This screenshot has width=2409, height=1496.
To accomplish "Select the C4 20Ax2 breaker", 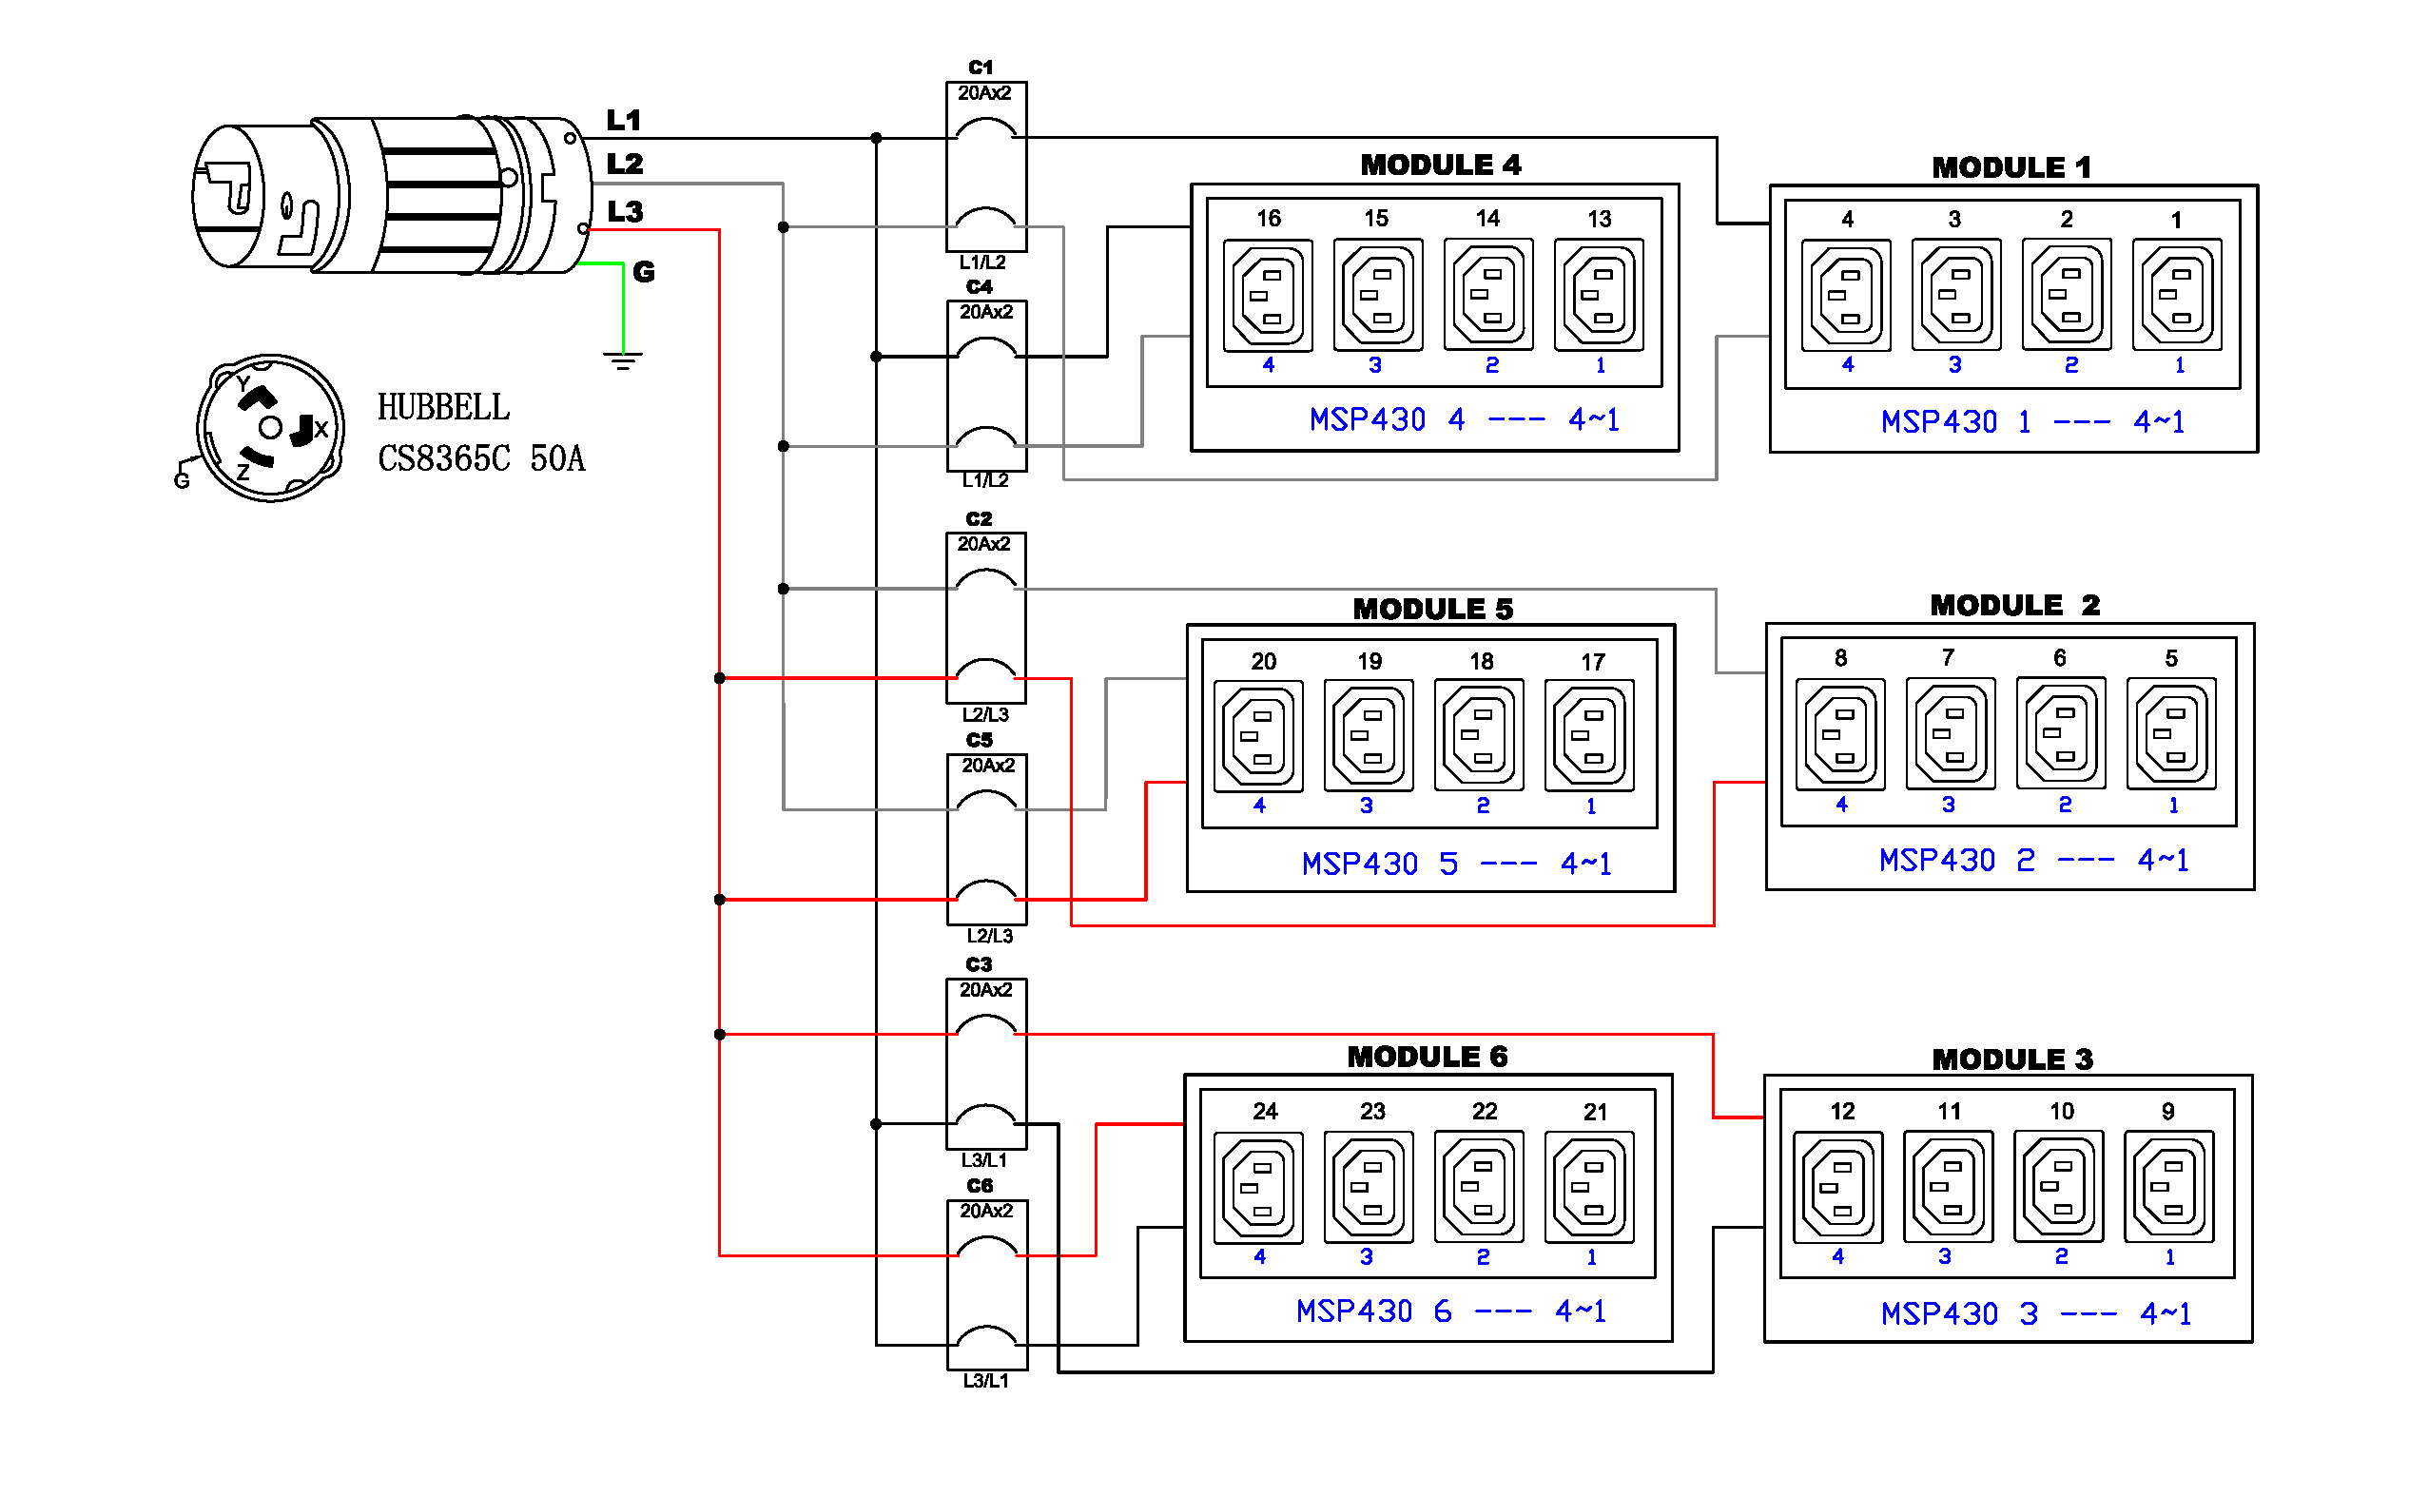I will tap(986, 386).
